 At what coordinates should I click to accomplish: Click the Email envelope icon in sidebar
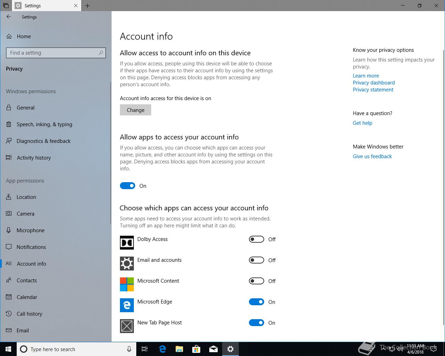9,331
